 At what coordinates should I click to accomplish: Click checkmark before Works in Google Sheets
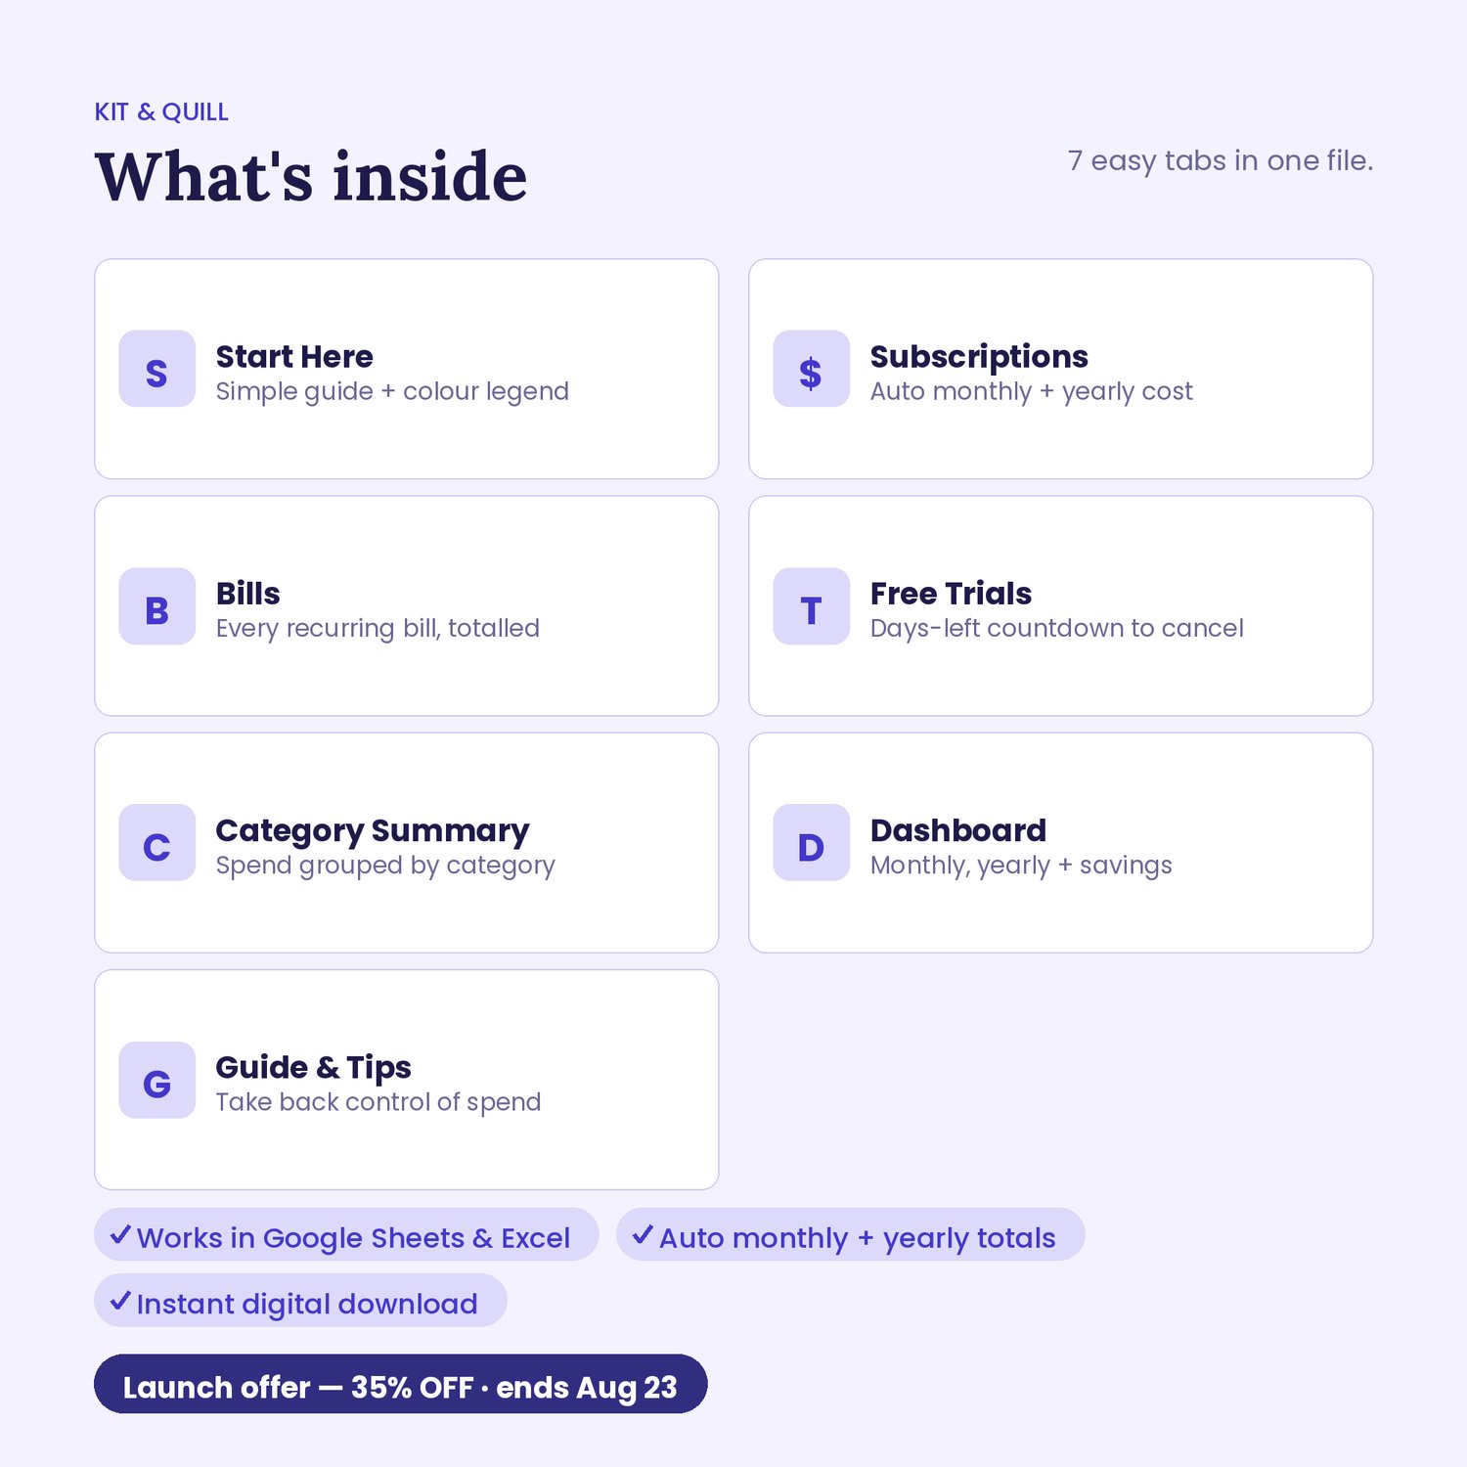coord(120,1234)
